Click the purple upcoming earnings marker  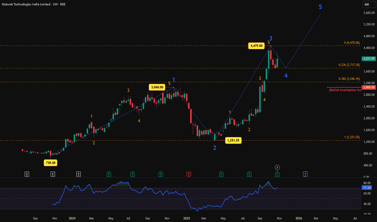305,174
